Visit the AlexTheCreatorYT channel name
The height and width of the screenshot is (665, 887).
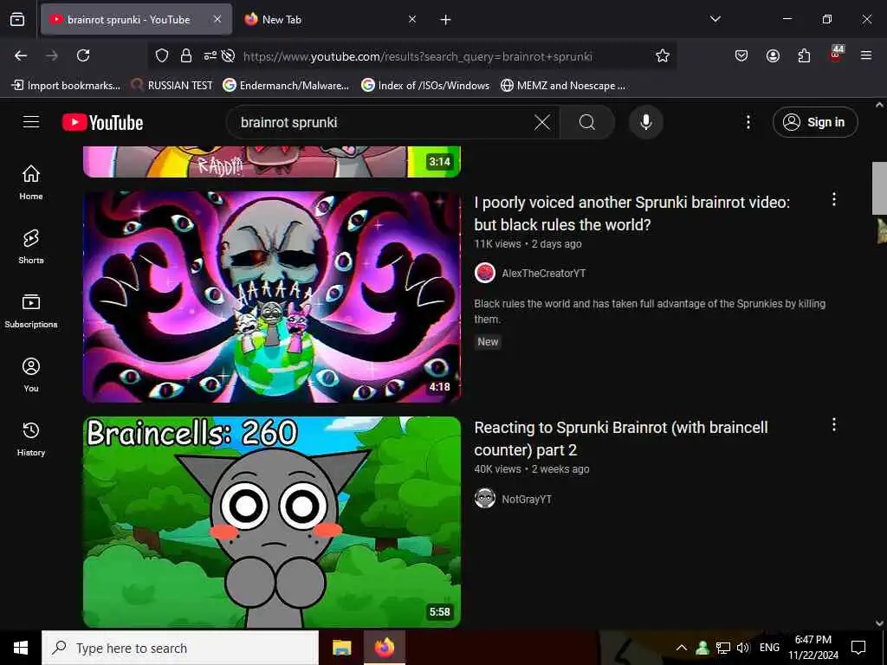[x=544, y=273]
